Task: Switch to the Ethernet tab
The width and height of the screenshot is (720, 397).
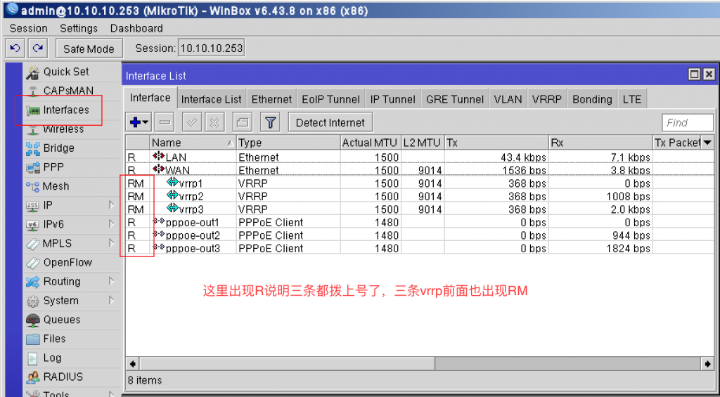Action: coord(271,99)
